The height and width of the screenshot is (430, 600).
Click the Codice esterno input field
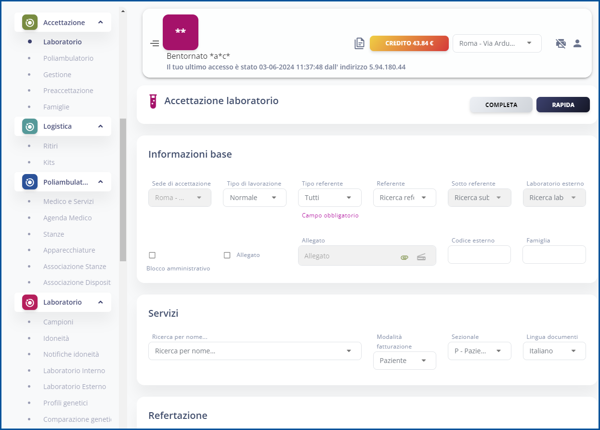point(479,255)
